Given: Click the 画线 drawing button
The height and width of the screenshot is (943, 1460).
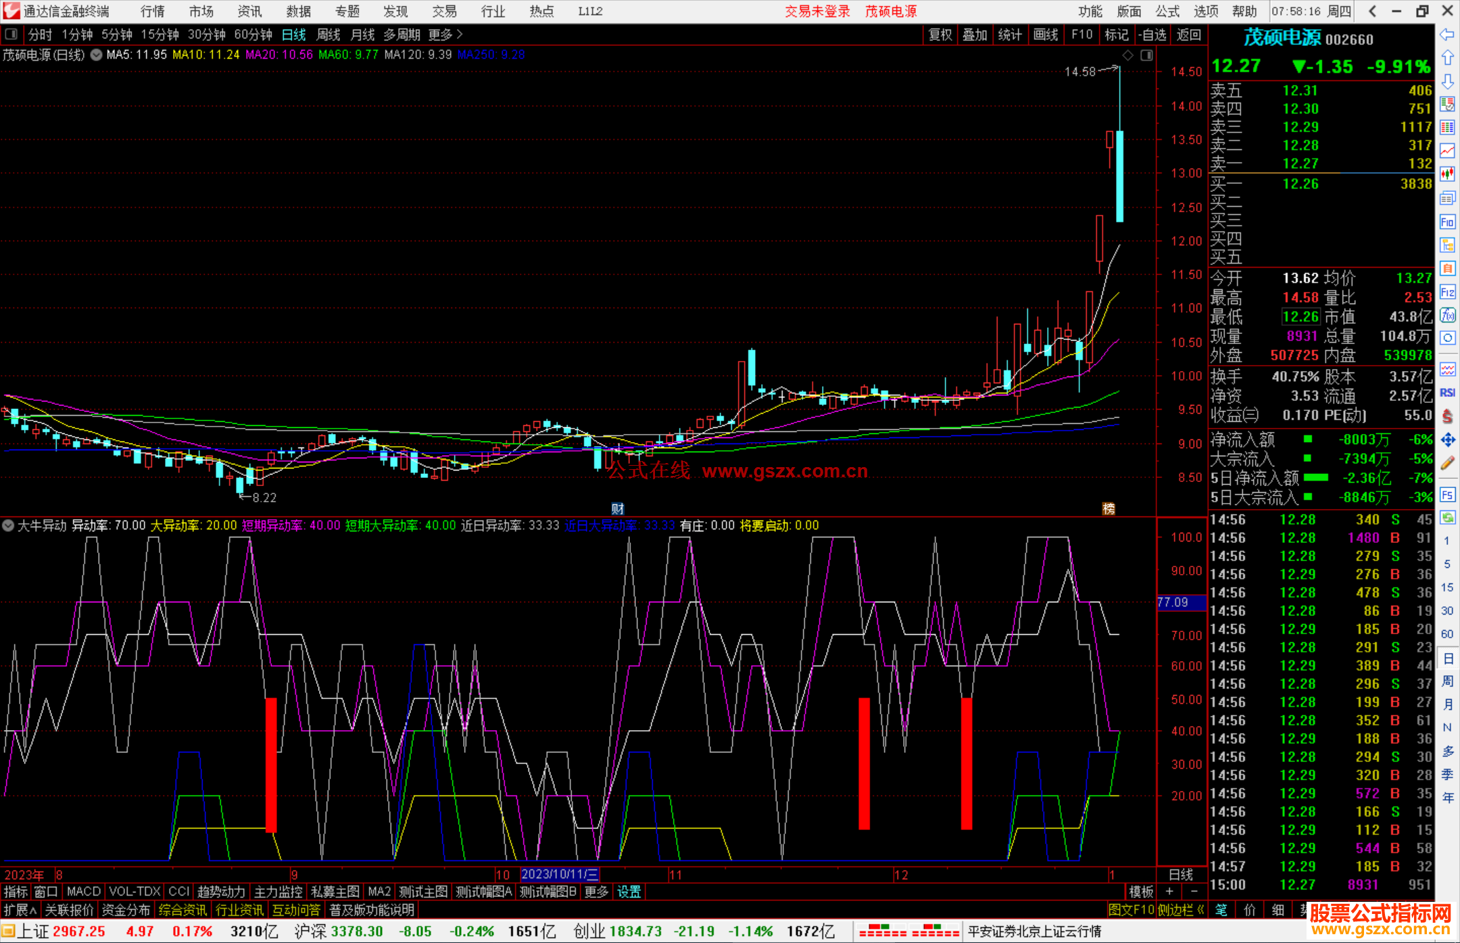Looking at the screenshot, I should [x=1046, y=34].
